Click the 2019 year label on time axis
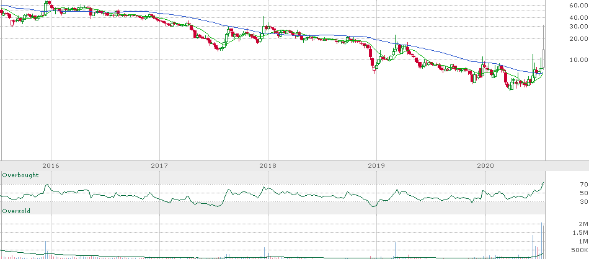 pos(376,165)
